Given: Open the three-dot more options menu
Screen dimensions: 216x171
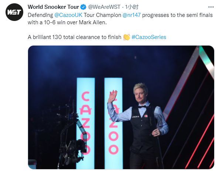Looking at the screenshot, I should tap(211, 7).
